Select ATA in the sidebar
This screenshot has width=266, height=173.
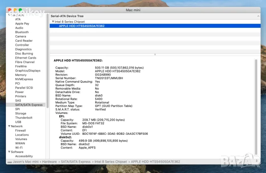click(18, 20)
